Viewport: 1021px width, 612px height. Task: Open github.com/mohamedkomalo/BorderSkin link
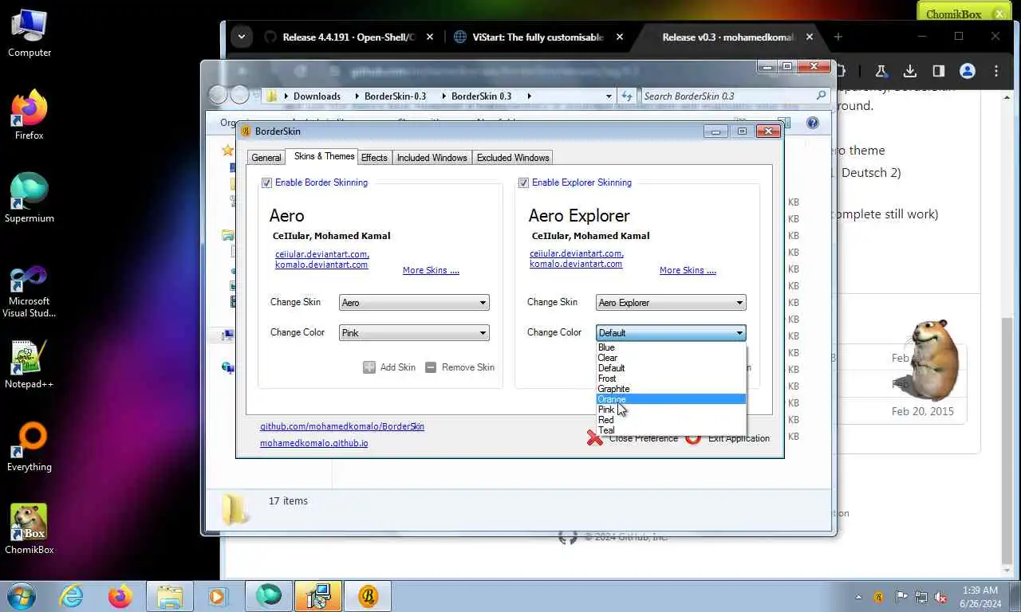[x=342, y=426]
